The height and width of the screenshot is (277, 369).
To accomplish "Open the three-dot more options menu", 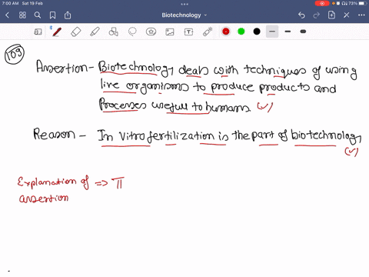I will click(361, 15).
